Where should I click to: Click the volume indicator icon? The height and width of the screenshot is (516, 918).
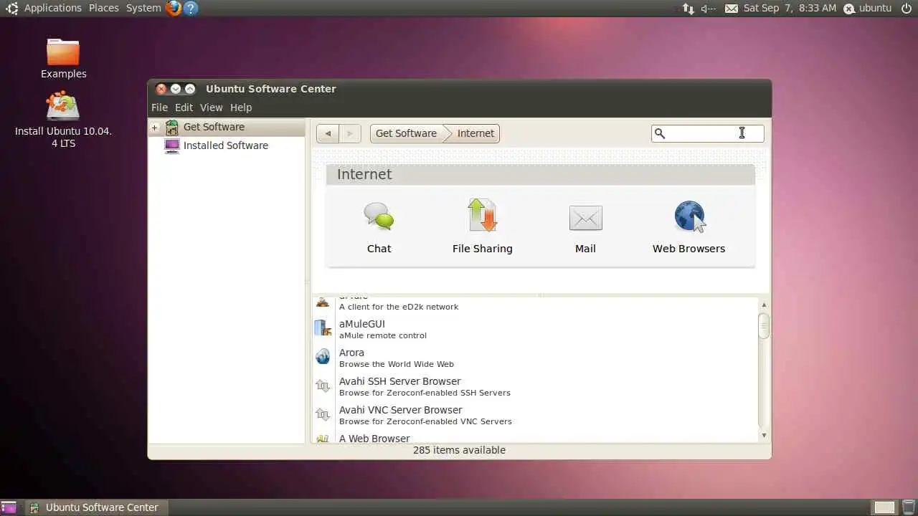(x=709, y=9)
